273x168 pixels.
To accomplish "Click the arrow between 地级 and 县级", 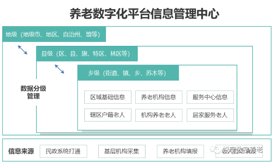I will (x=22, y=49).
